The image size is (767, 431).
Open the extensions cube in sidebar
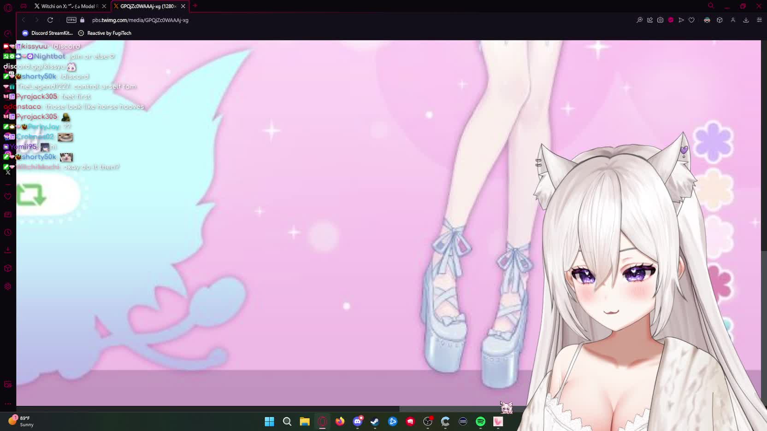(8, 268)
